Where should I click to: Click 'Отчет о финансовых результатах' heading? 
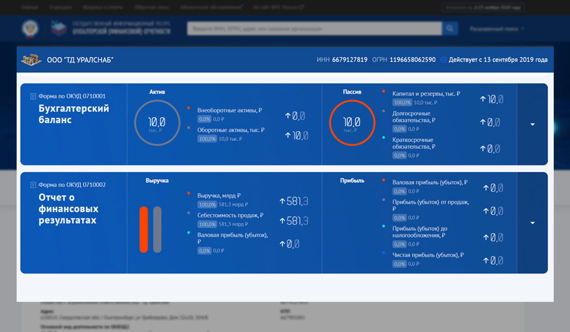point(68,209)
